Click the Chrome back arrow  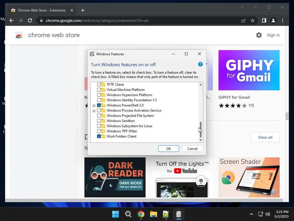point(11,20)
